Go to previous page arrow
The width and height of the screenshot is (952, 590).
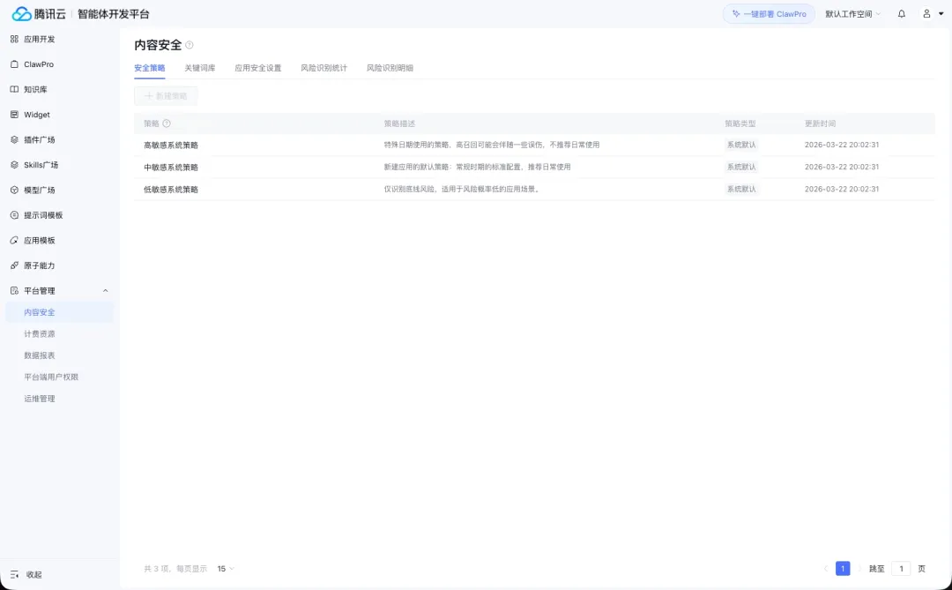click(x=826, y=569)
